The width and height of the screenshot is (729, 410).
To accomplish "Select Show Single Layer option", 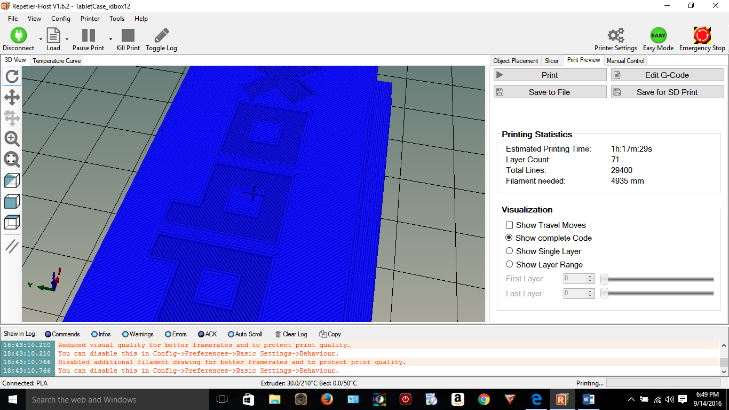I will coord(509,251).
